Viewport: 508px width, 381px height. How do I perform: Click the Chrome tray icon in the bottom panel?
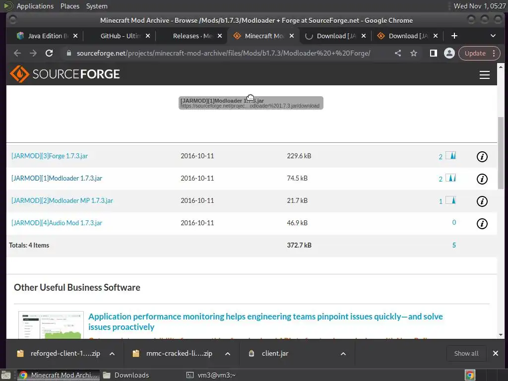click(470, 375)
